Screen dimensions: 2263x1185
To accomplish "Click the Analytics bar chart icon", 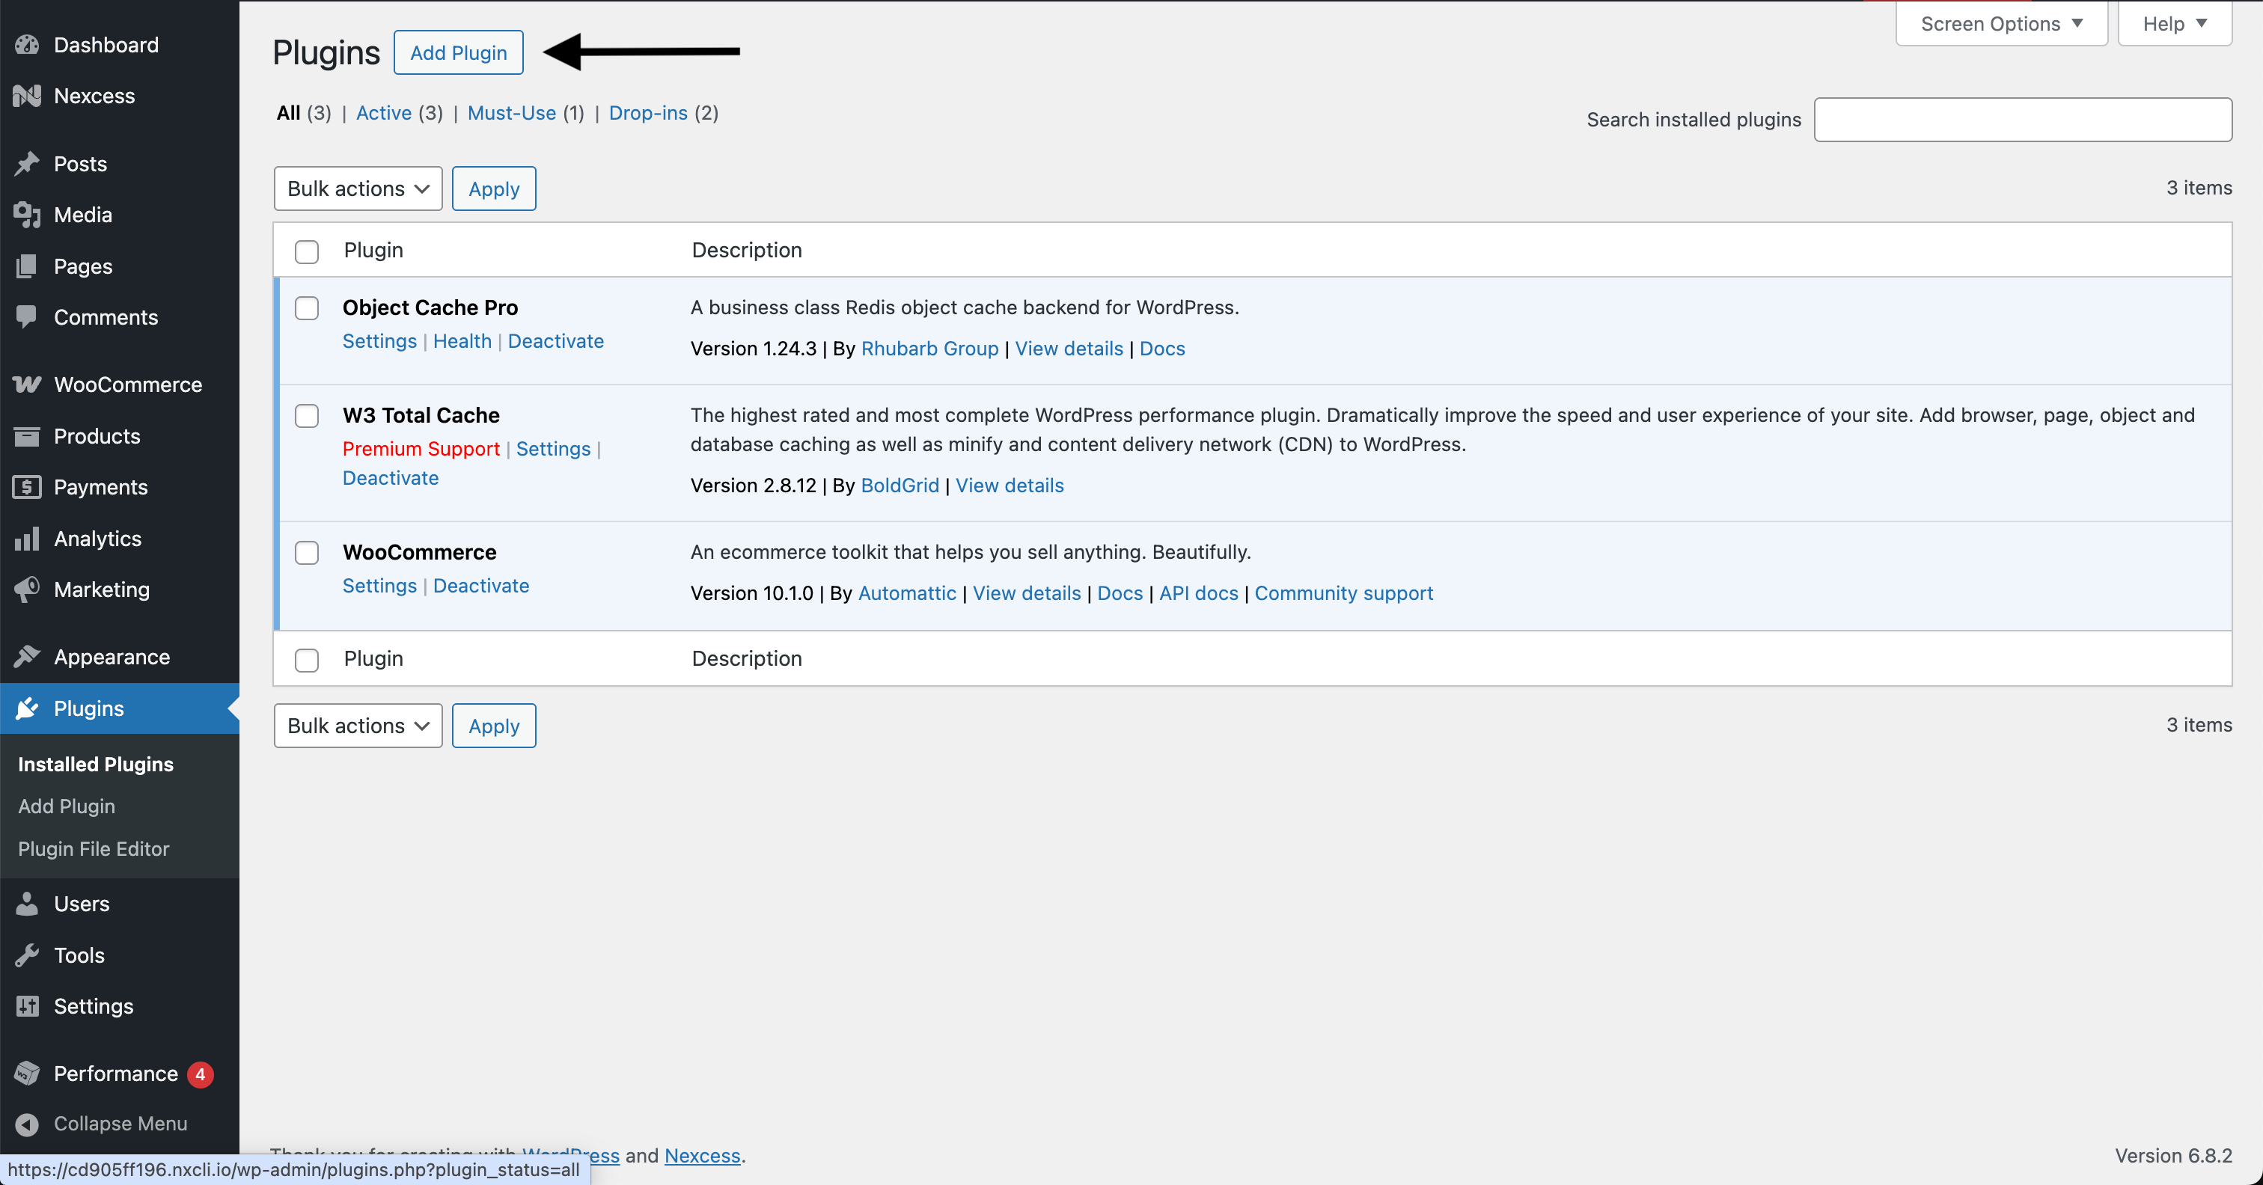I will coord(27,539).
